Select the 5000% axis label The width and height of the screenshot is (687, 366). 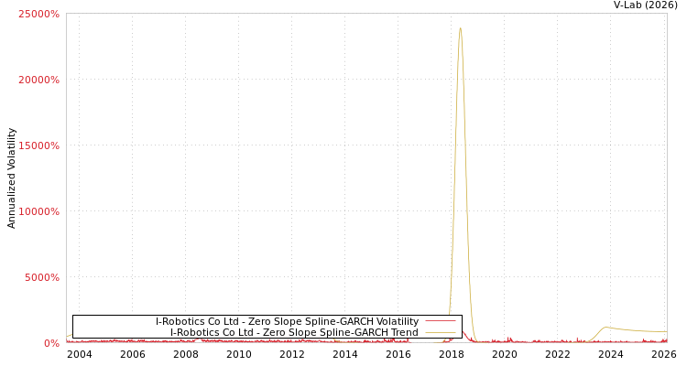click(41, 277)
